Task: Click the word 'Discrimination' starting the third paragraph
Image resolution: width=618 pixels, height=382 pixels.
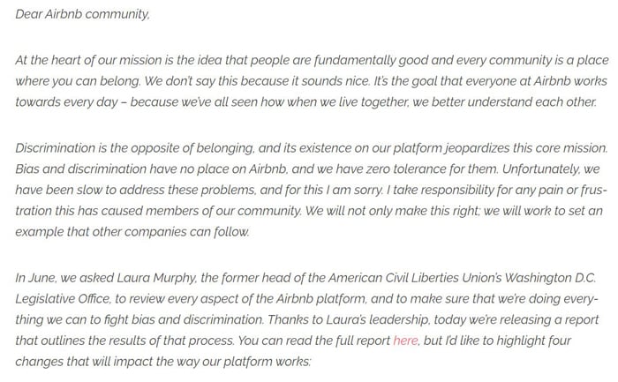Action: click(55, 148)
